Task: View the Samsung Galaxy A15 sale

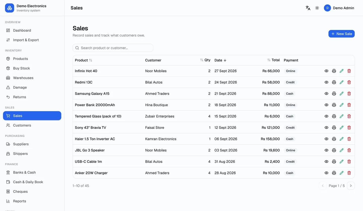Action: coord(326,94)
